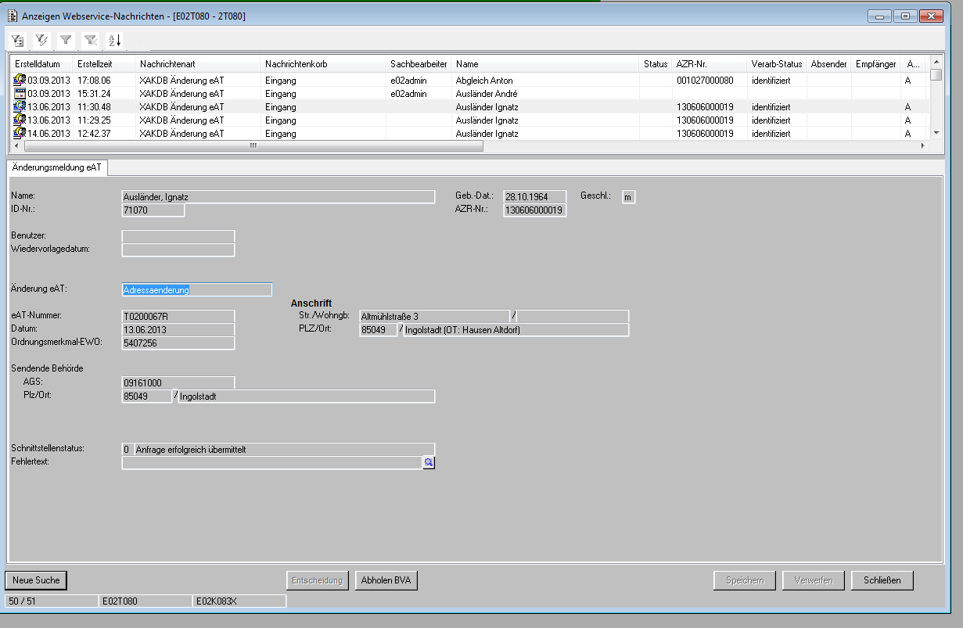Open the Änderungsmeldung eAT tab

click(x=56, y=167)
